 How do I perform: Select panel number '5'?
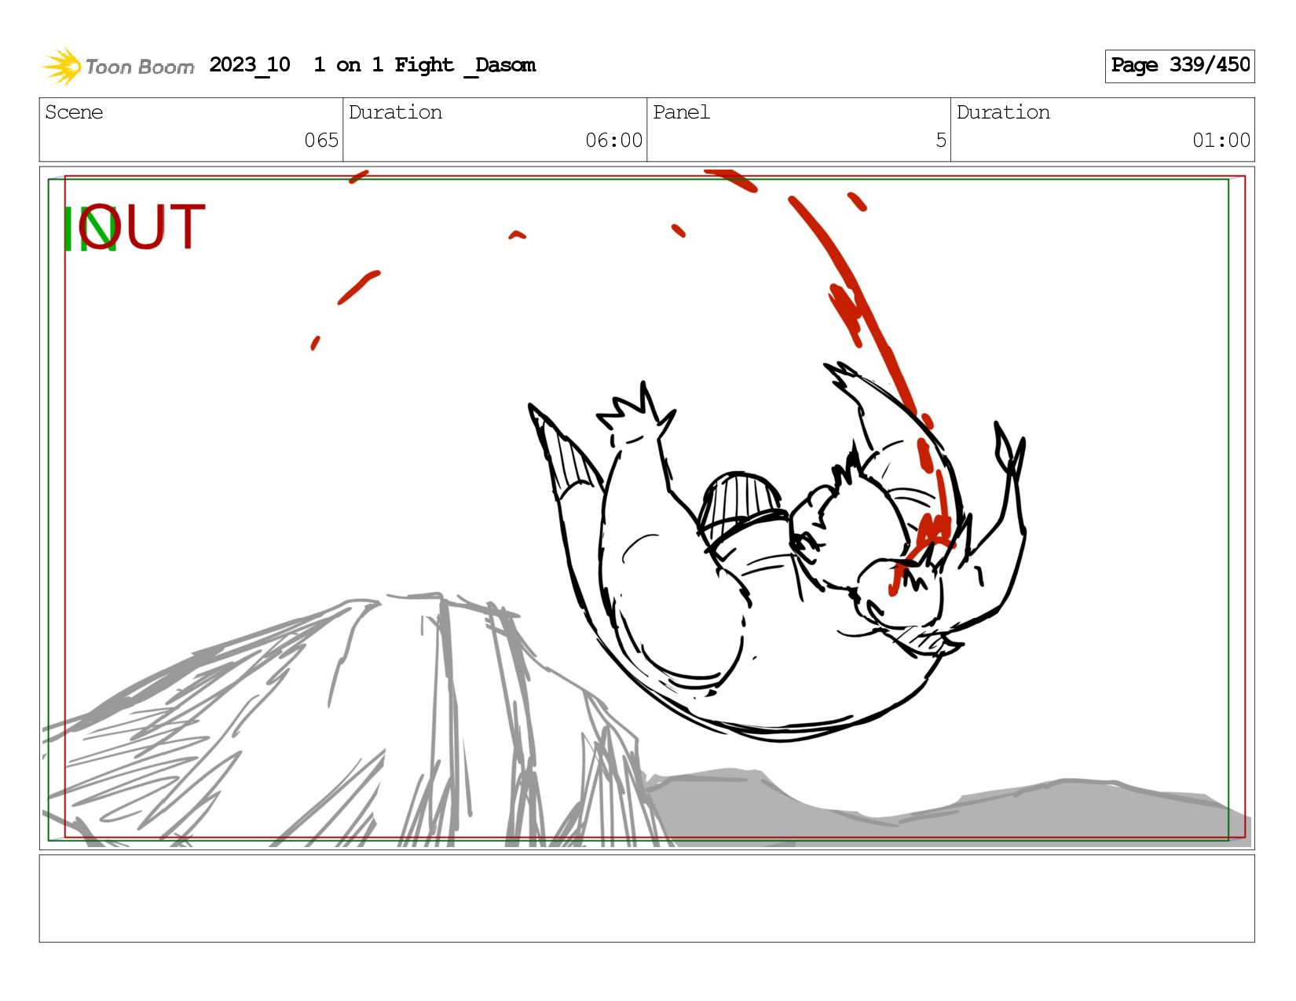point(940,141)
